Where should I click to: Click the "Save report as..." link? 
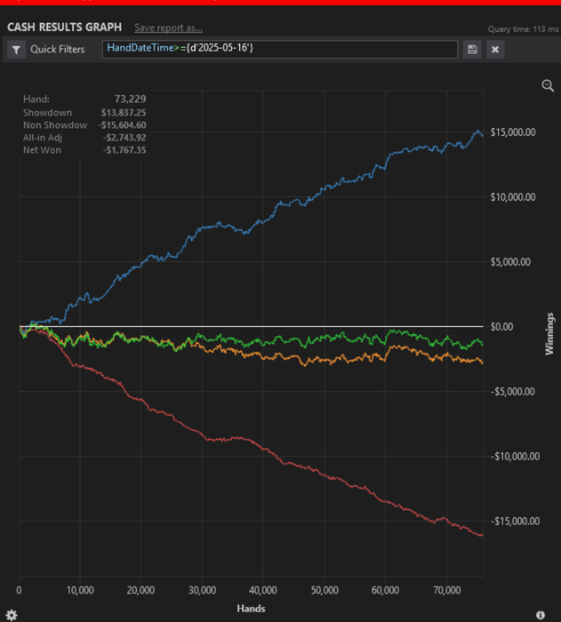point(168,28)
